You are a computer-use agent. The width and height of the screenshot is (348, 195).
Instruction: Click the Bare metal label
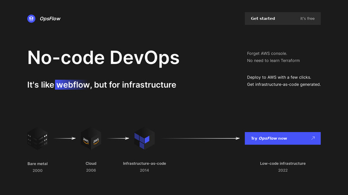pyautogui.click(x=38, y=164)
